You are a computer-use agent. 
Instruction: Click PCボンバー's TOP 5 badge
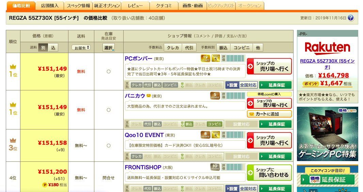pyautogui.click(x=216, y=58)
